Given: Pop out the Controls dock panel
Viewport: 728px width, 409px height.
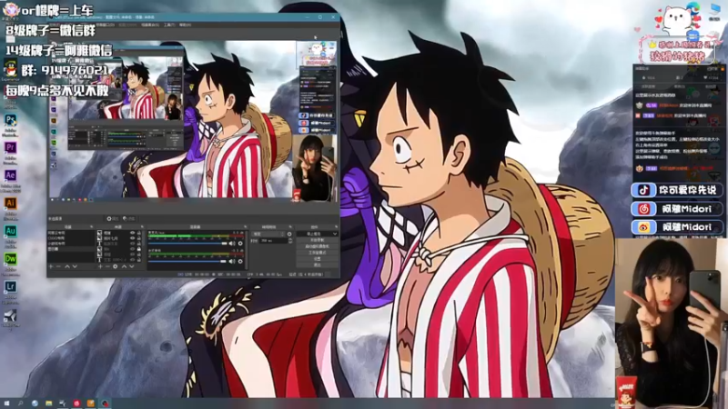Looking at the screenshot, I should [x=336, y=226].
